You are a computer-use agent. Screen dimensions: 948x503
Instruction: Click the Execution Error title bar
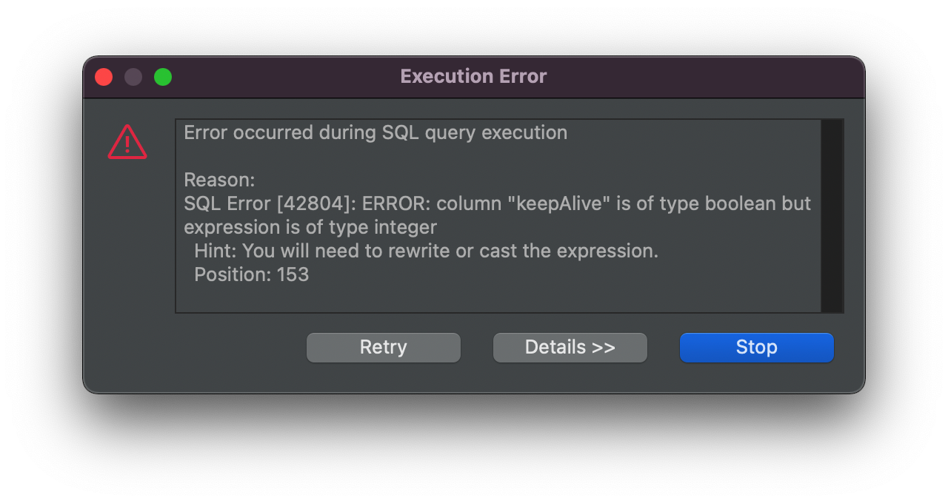coord(473,77)
